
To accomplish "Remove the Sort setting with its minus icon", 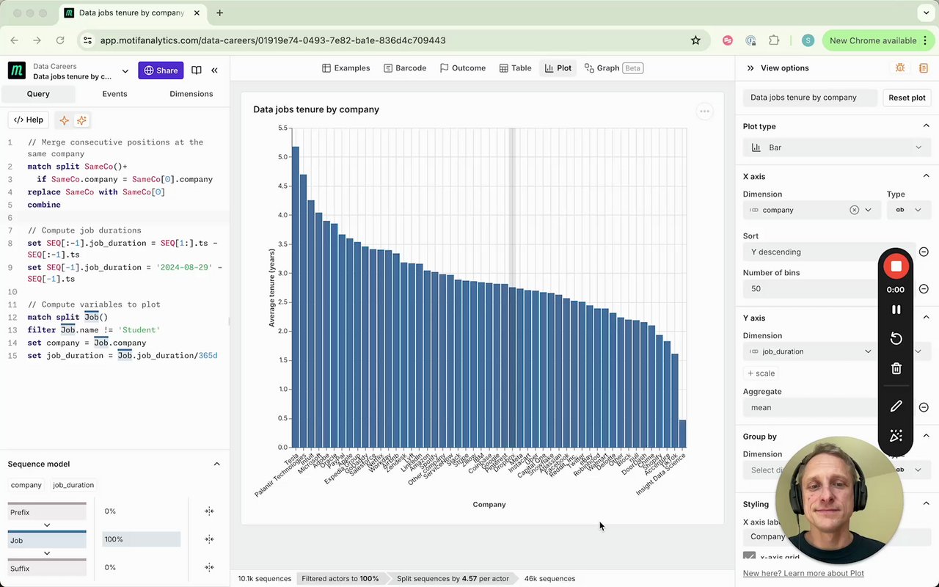I will click(x=924, y=252).
